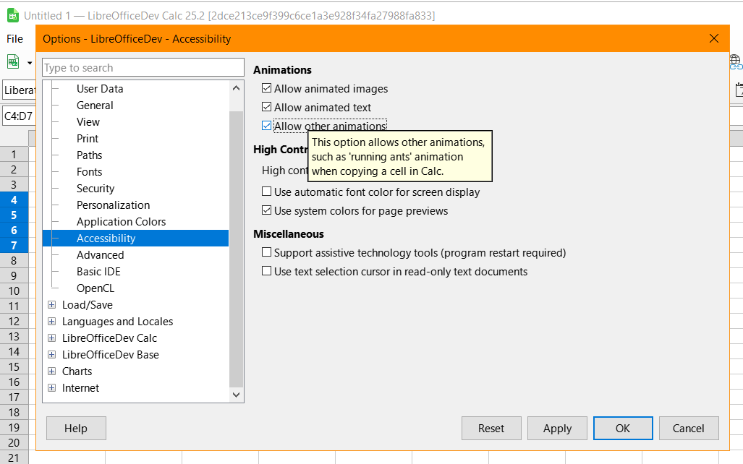Select Security in options tree
Viewport: 743px width, 464px height.
(95, 189)
